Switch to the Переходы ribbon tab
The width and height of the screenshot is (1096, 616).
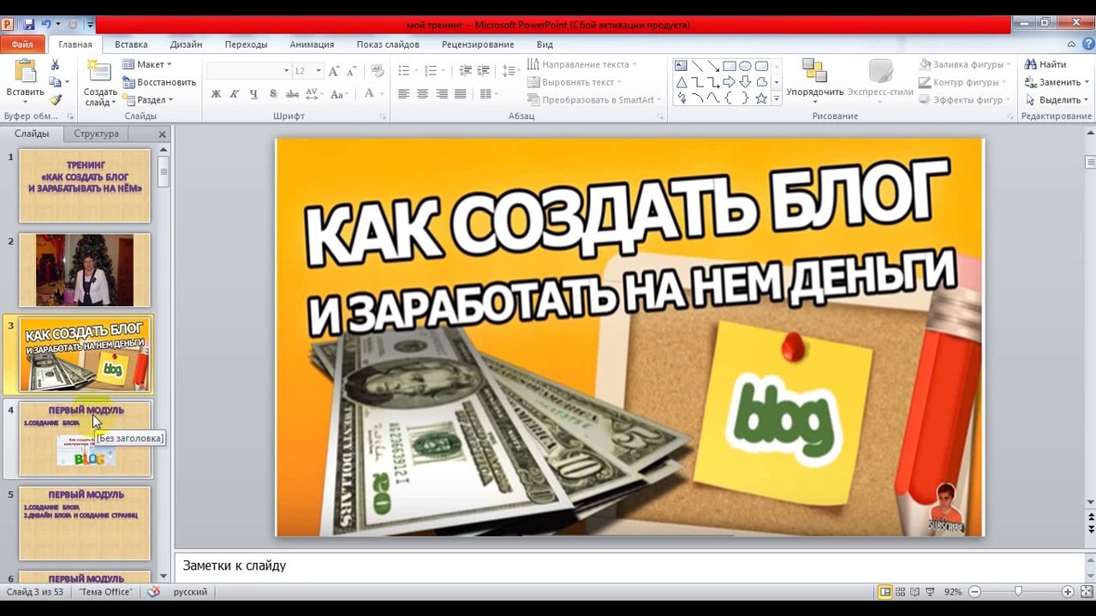246,44
